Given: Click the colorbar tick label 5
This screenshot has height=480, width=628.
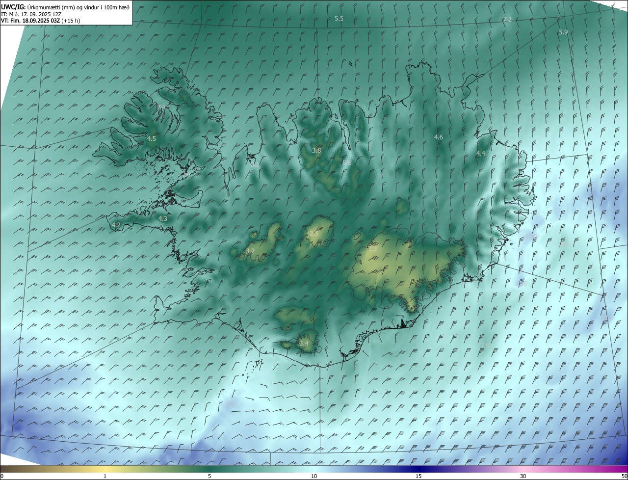Looking at the screenshot, I should click(x=209, y=476).
